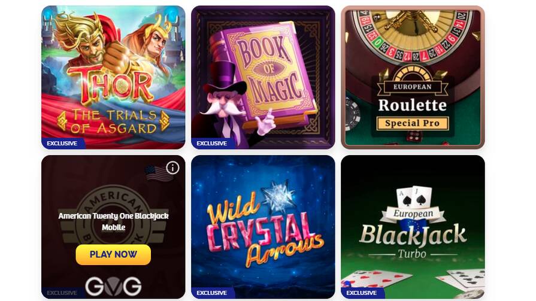Click dimmed EXCLUSIVE badge on American Blackjack
This screenshot has width=536, height=301.
(x=62, y=293)
